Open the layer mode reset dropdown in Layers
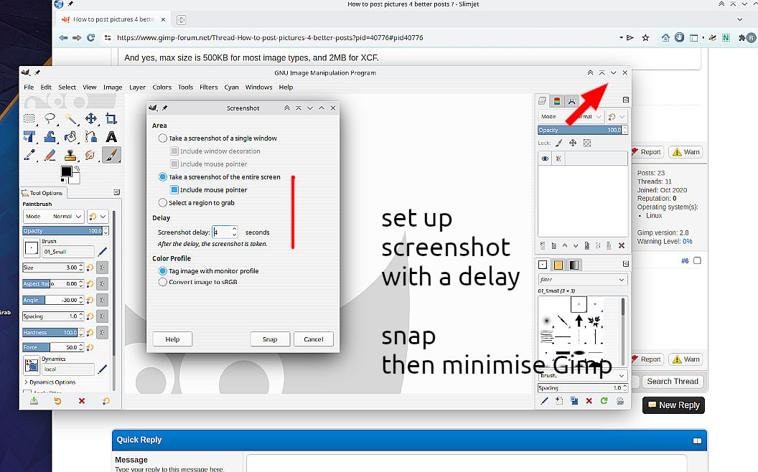758x472 pixels. click(x=617, y=116)
